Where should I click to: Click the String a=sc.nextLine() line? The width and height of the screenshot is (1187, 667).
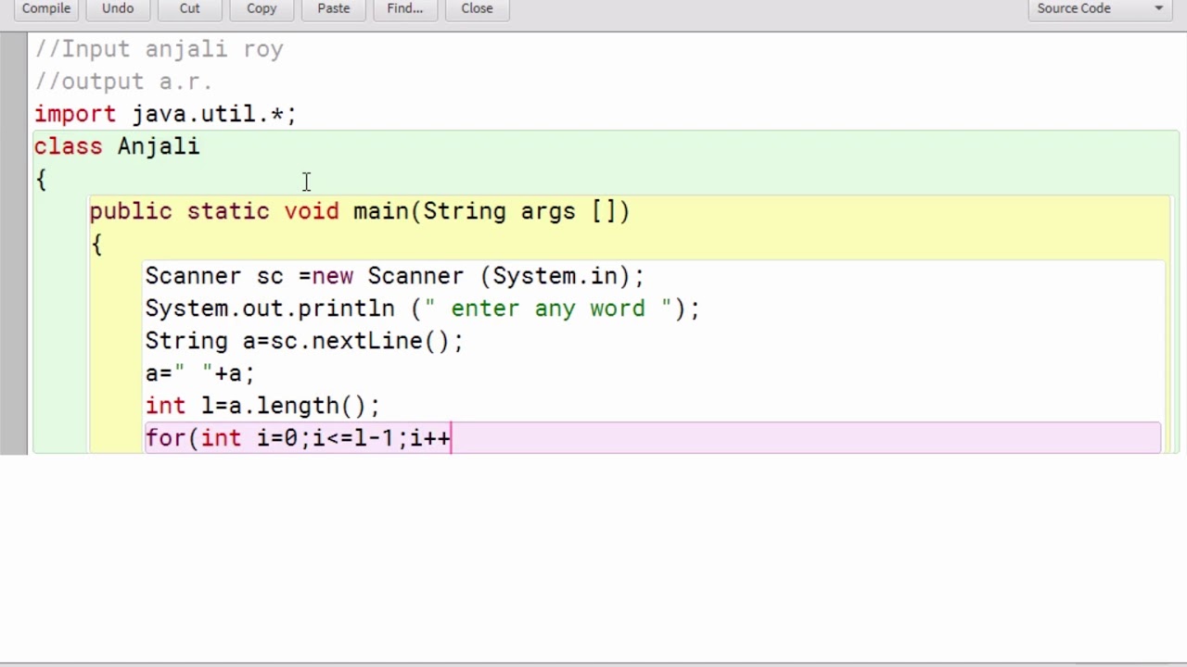(x=303, y=342)
